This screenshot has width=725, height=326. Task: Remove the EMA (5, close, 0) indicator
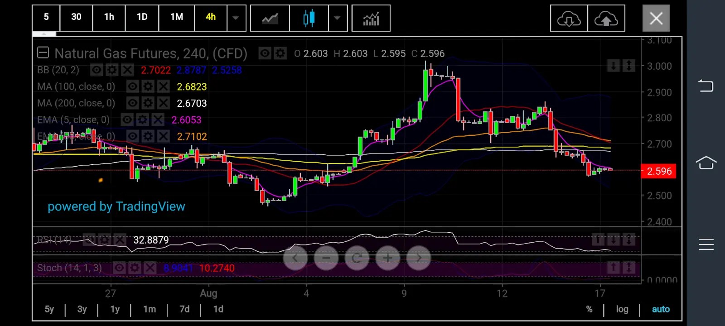[158, 120]
